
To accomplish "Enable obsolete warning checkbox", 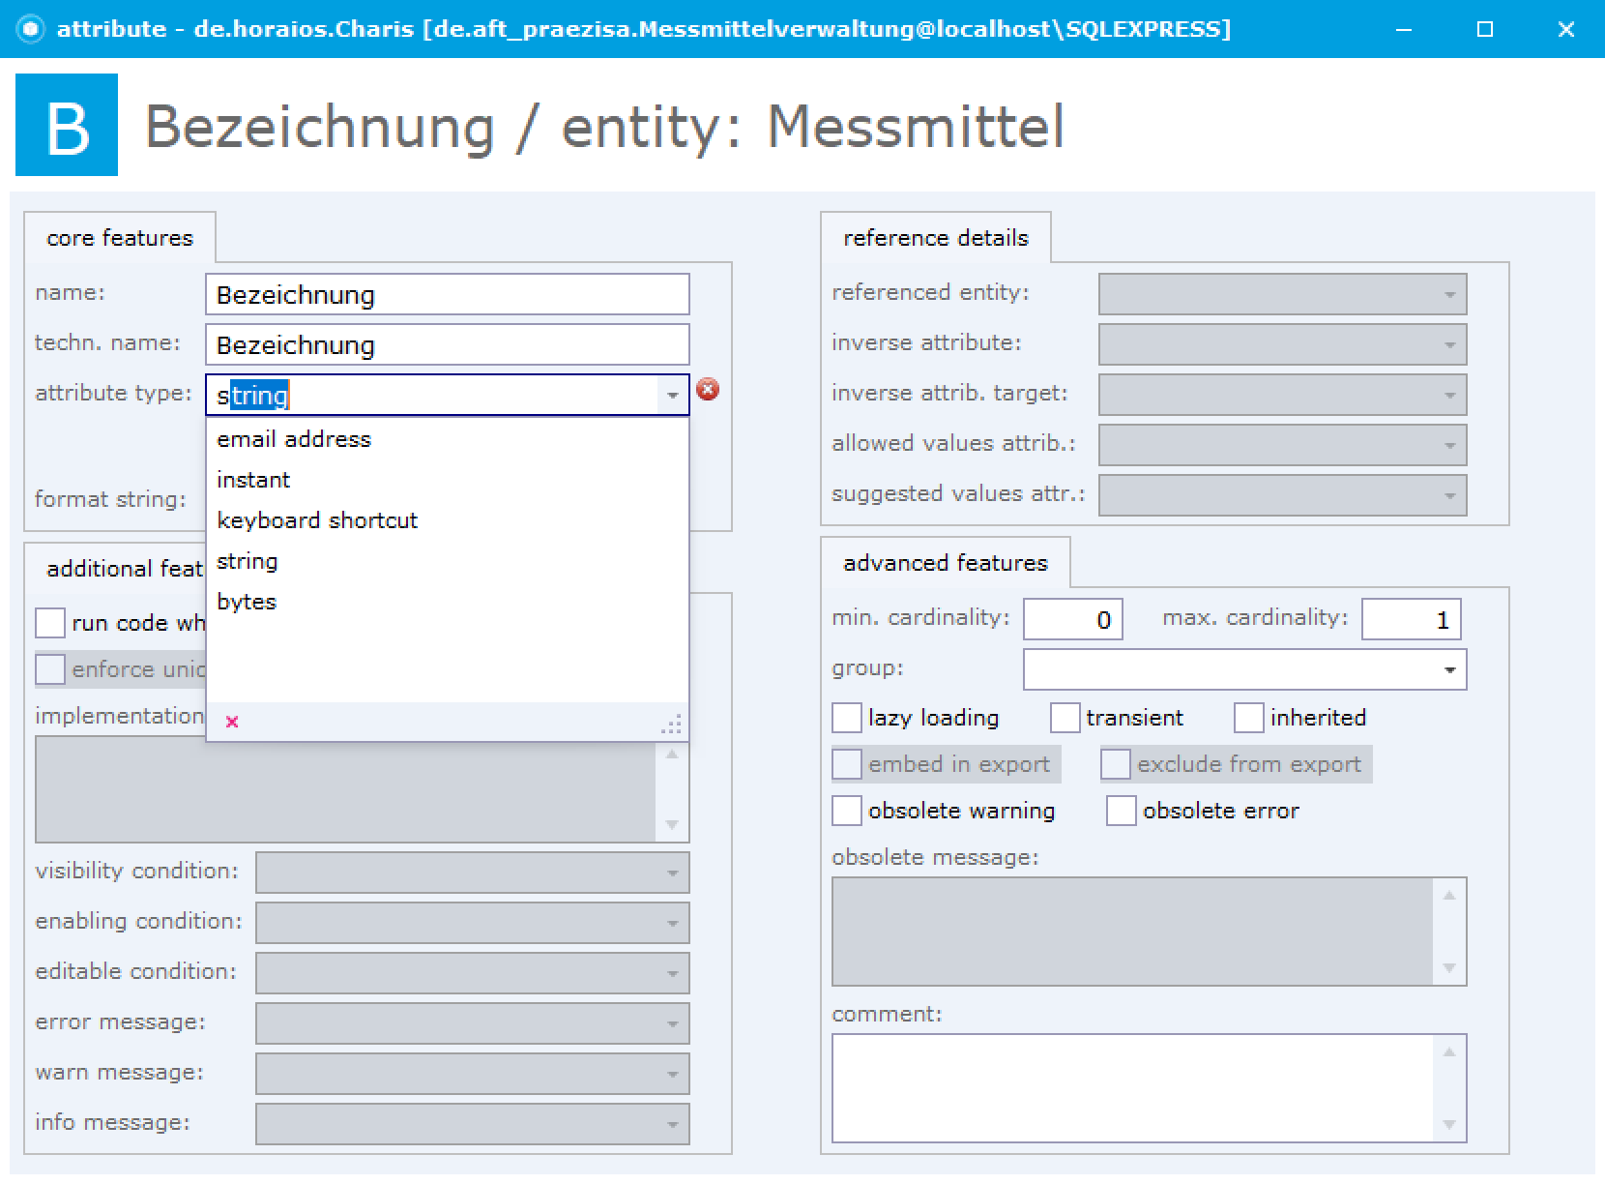I will tap(847, 811).
